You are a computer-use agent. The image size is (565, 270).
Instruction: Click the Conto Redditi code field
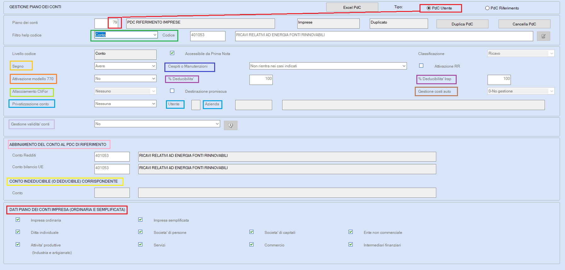tap(112, 157)
